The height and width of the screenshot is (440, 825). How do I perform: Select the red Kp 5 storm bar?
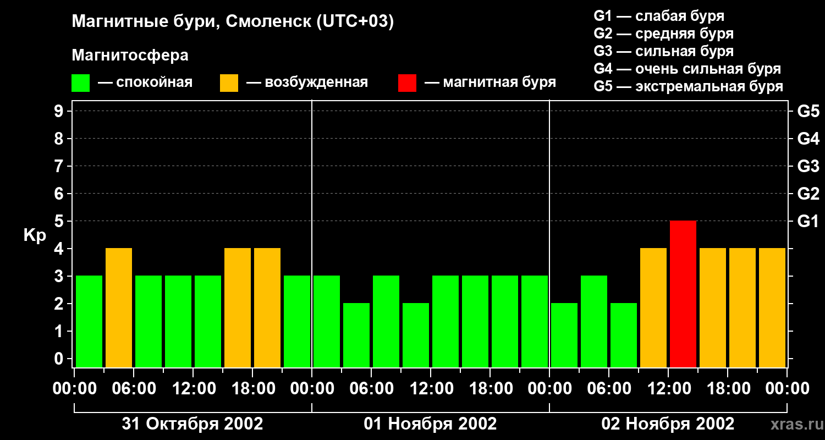coord(683,294)
